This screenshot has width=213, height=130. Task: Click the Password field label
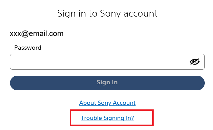point(28,48)
